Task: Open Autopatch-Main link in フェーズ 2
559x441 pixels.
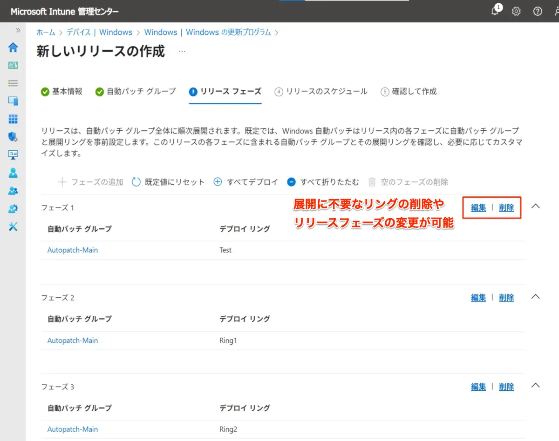Action: tap(73, 341)
